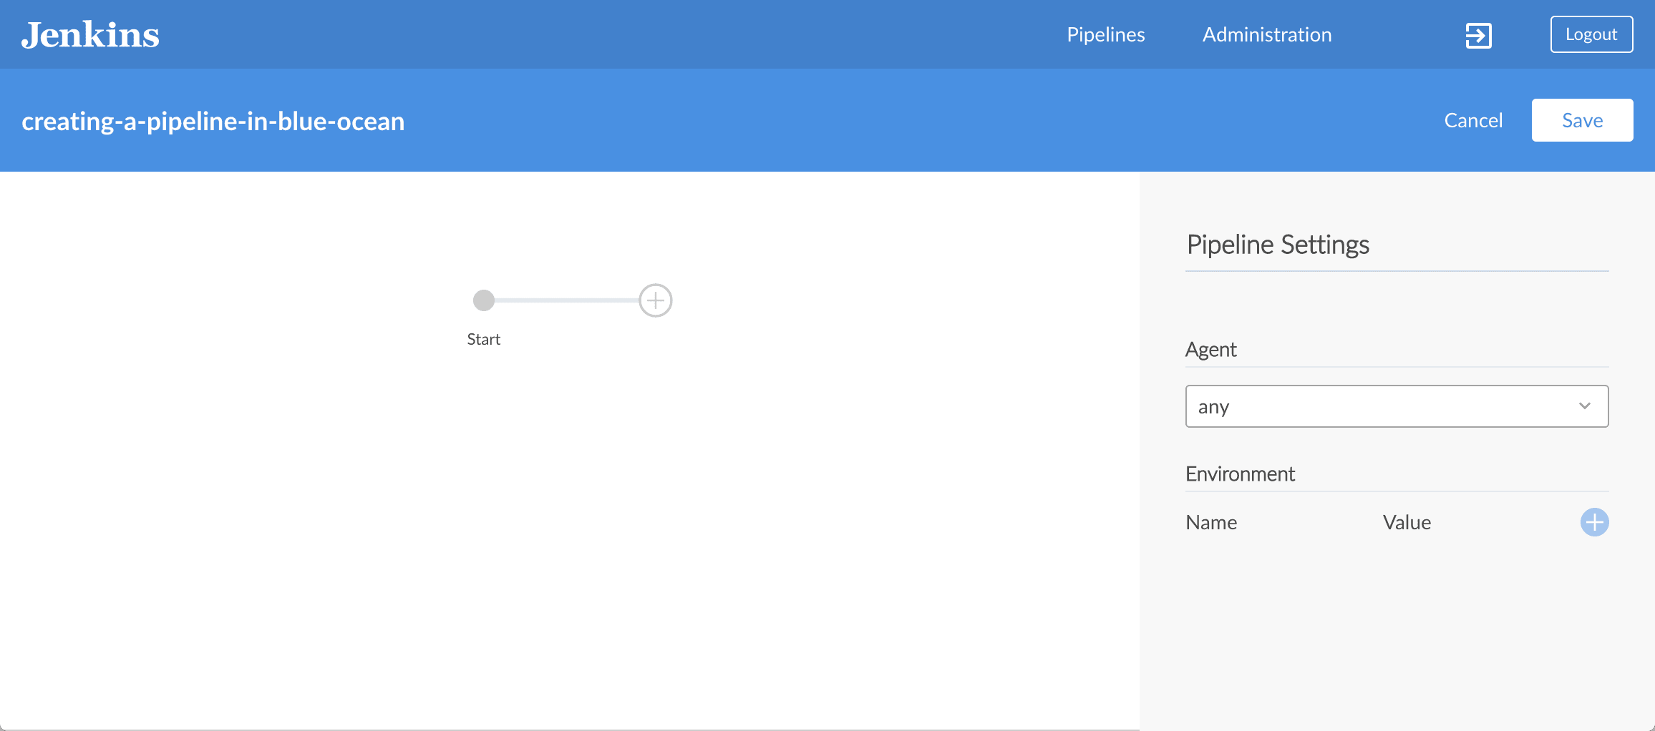Add an environment variable with the blue plus icon
The width and height of the screenshot is (1655, 731).
(x=1594, y=522)
